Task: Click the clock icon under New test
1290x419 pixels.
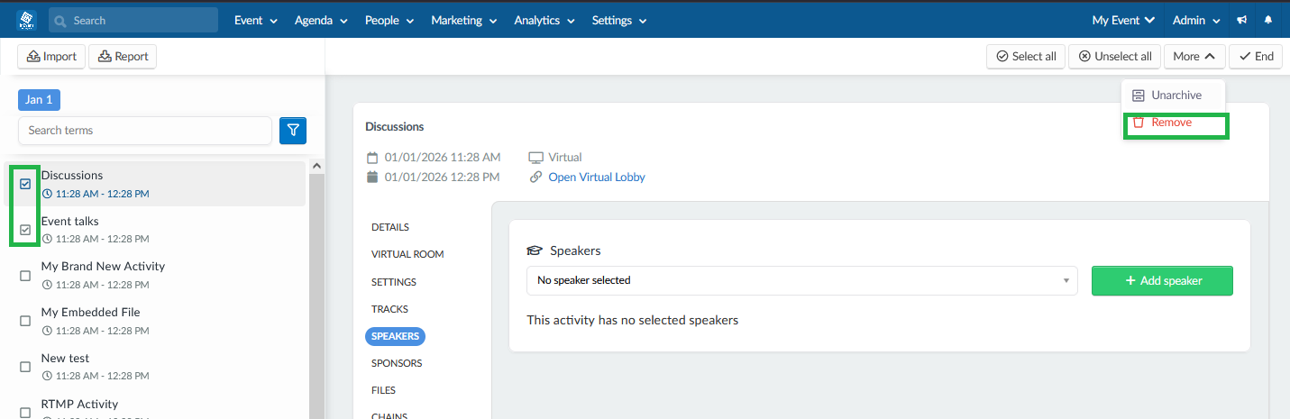Action: (47, 376)
